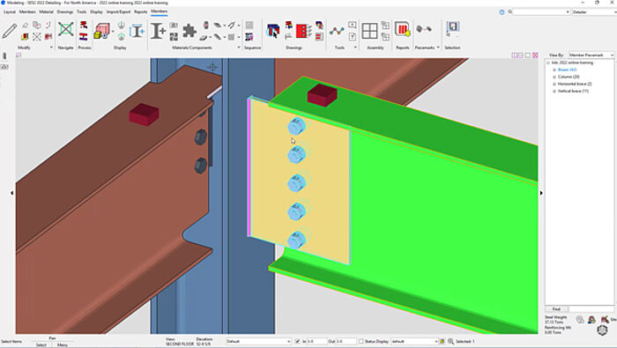The height and width of the screenshot is (348, 617).
Task: Expand the Column node in tree
Action: pyautogui.click(x=554, y=77)
